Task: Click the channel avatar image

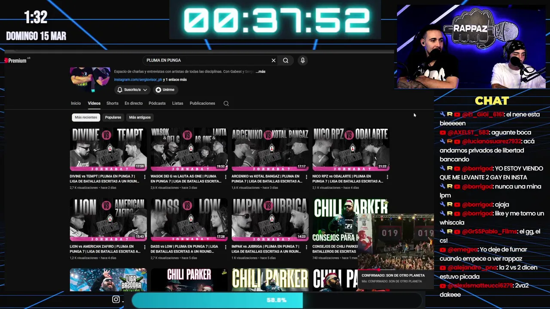Action: 90,79
